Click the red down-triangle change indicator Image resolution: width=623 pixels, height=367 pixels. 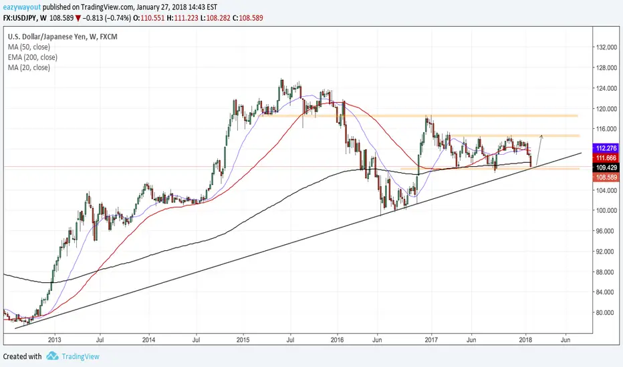pos(78,18)
